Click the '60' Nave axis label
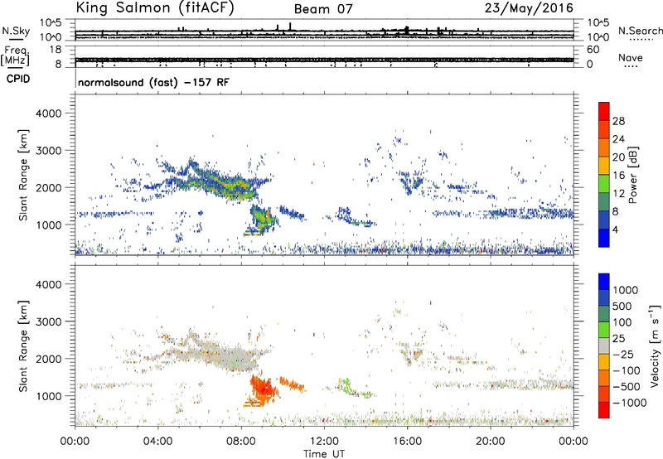This screenshot has width=663, height=459. pyautogui.click(x=593, y=50)
